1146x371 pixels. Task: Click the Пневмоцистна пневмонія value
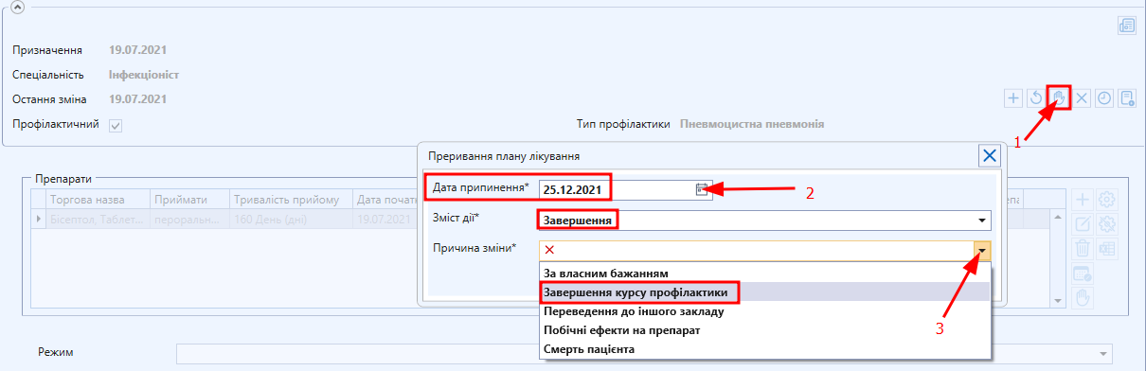(752, 124)
